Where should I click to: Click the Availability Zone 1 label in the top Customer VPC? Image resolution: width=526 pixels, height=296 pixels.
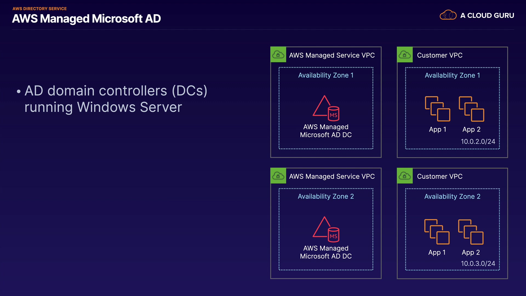coord(452,75)
